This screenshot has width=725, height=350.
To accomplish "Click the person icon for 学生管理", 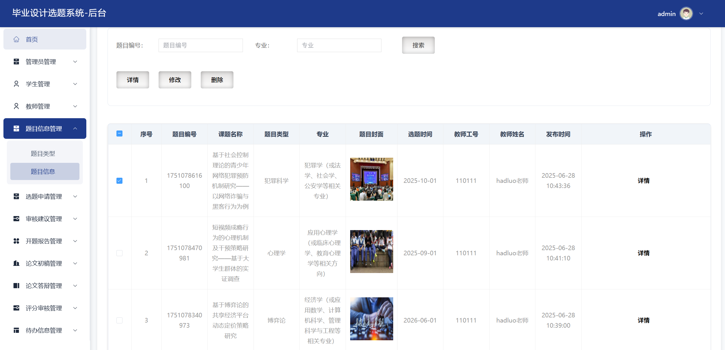I will click(16, 84).
